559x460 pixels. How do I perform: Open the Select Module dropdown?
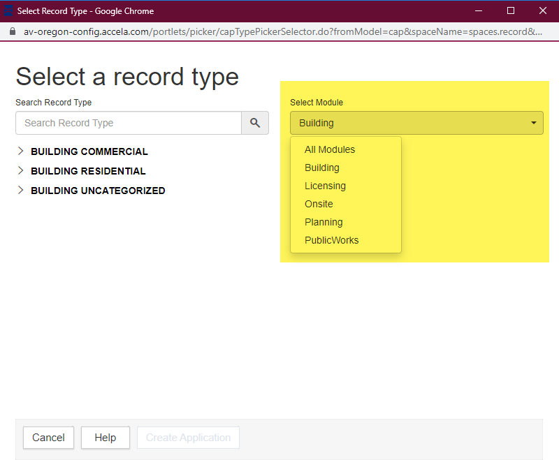(416, 123)
